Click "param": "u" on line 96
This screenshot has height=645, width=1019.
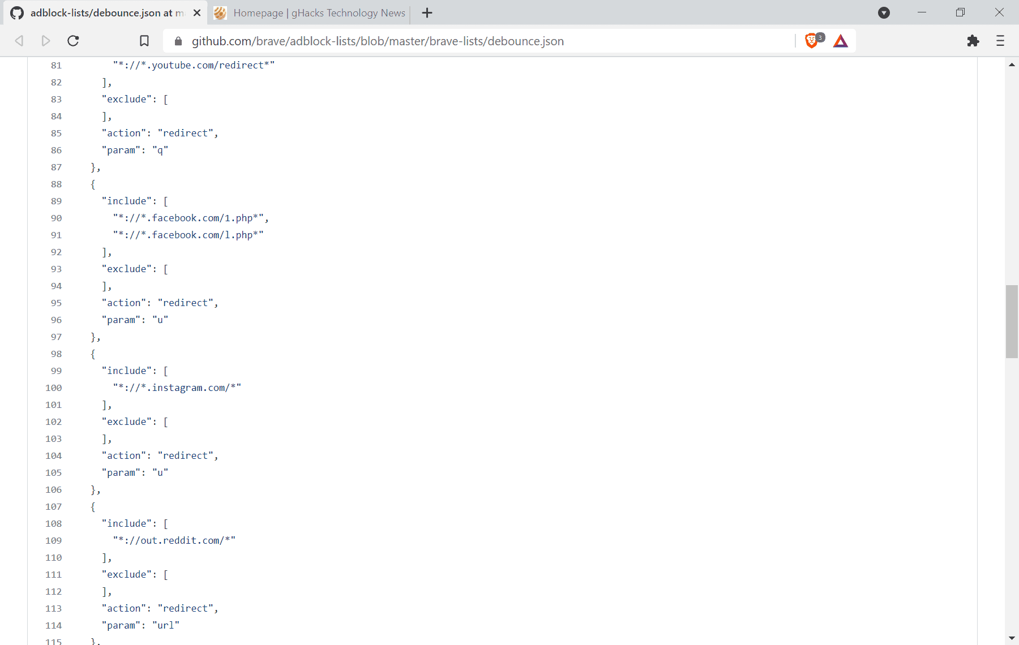point(135,320)
